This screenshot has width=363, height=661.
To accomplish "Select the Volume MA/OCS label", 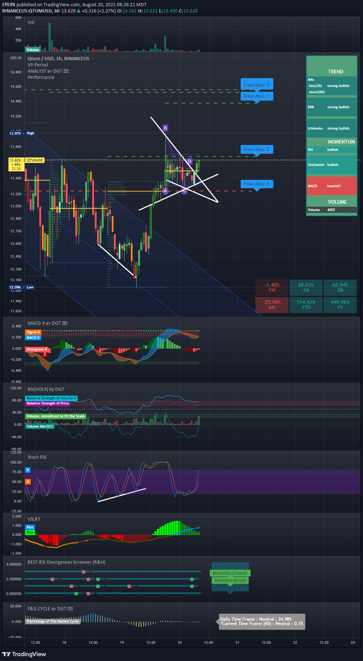I will [x=40, y=426].
